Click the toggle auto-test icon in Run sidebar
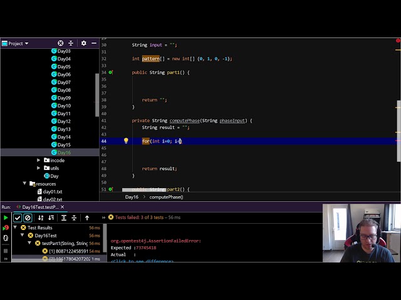The width and height of the screenshot is (401, 300). [6, 238]
